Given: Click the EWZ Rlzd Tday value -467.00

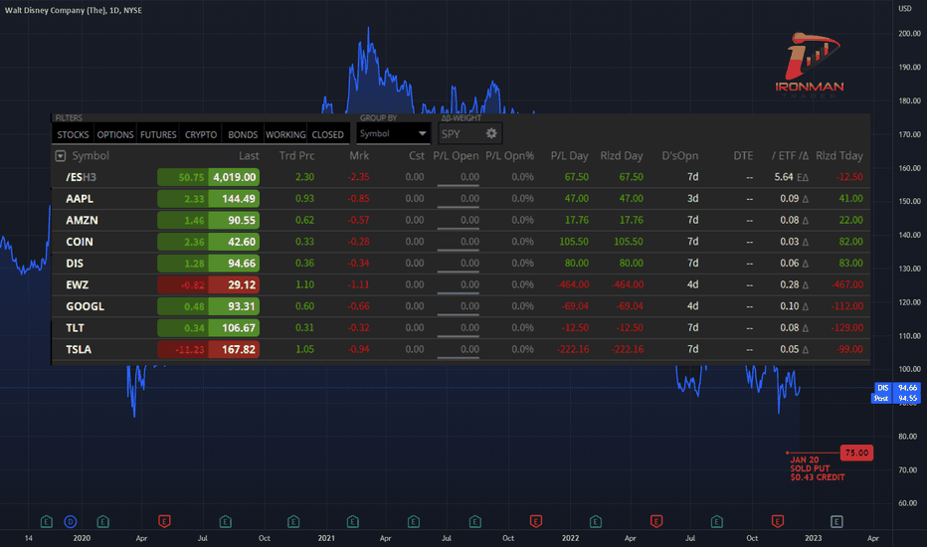Looking at the screenshot, I should pos(846,285).
